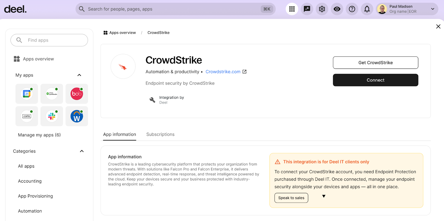Visit the Crowdstrike.com link

pyautogui.click(x=223, y=72)
